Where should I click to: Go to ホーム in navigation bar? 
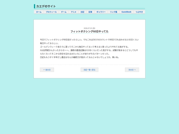(x=39, y=12)
